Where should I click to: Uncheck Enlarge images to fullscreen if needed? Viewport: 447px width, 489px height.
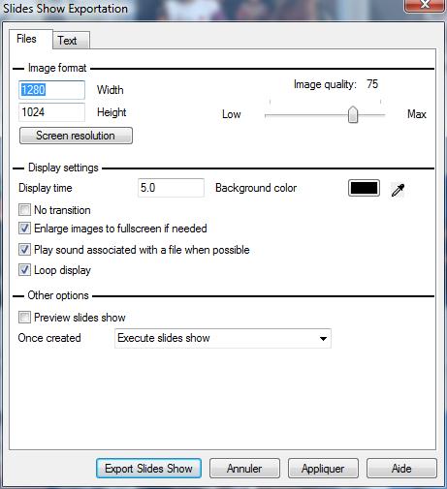click(24, 229)
